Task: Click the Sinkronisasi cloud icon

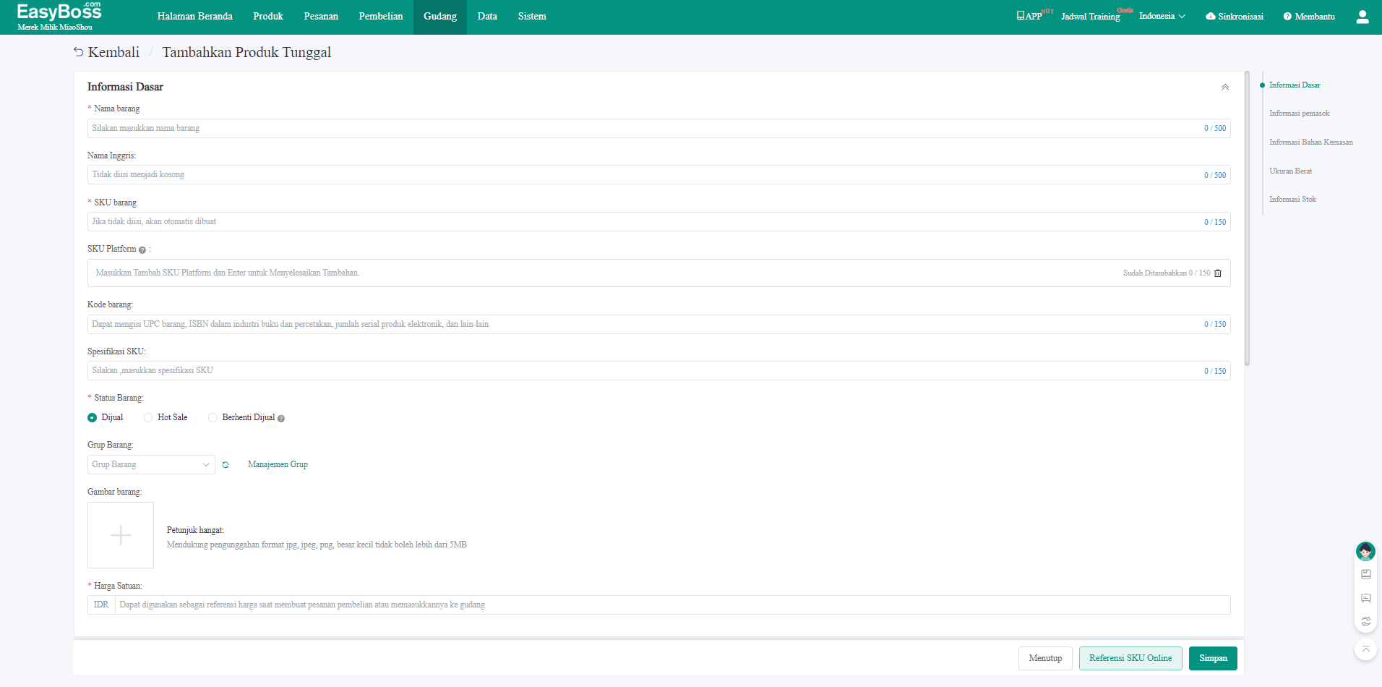Action: point(1210,16)
